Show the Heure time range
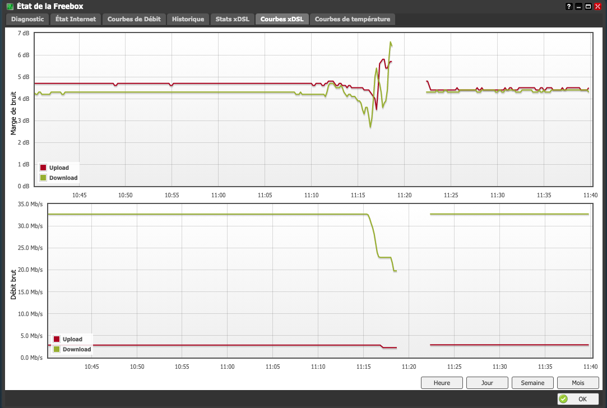 [442, 383]
